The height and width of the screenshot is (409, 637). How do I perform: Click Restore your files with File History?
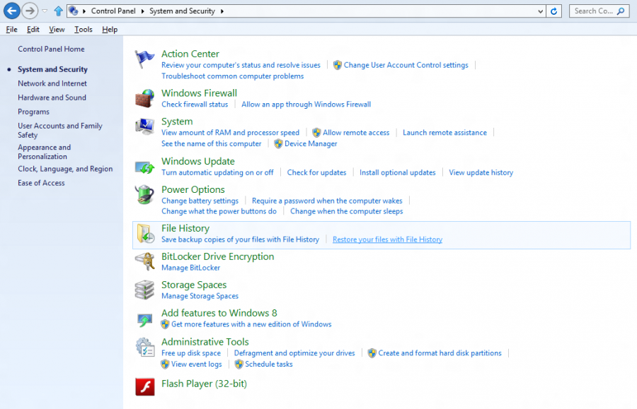(387, 239)
